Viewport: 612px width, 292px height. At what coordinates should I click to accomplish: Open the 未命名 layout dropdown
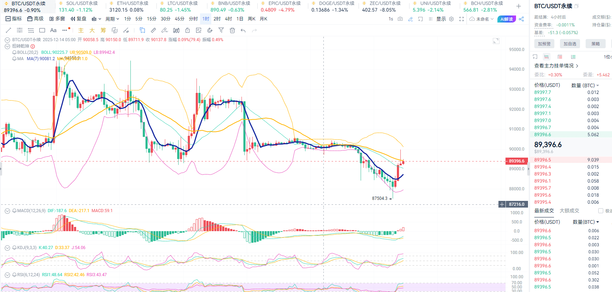click(482, 19)
